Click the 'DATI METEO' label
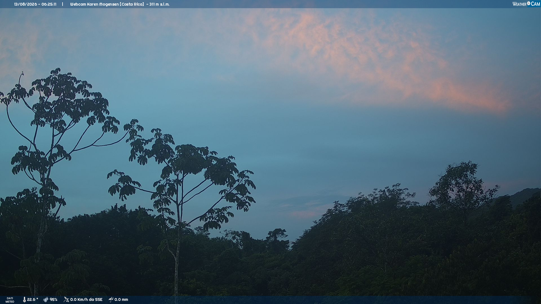This screenshot has width=541, height=304. (x=10, y=300)
